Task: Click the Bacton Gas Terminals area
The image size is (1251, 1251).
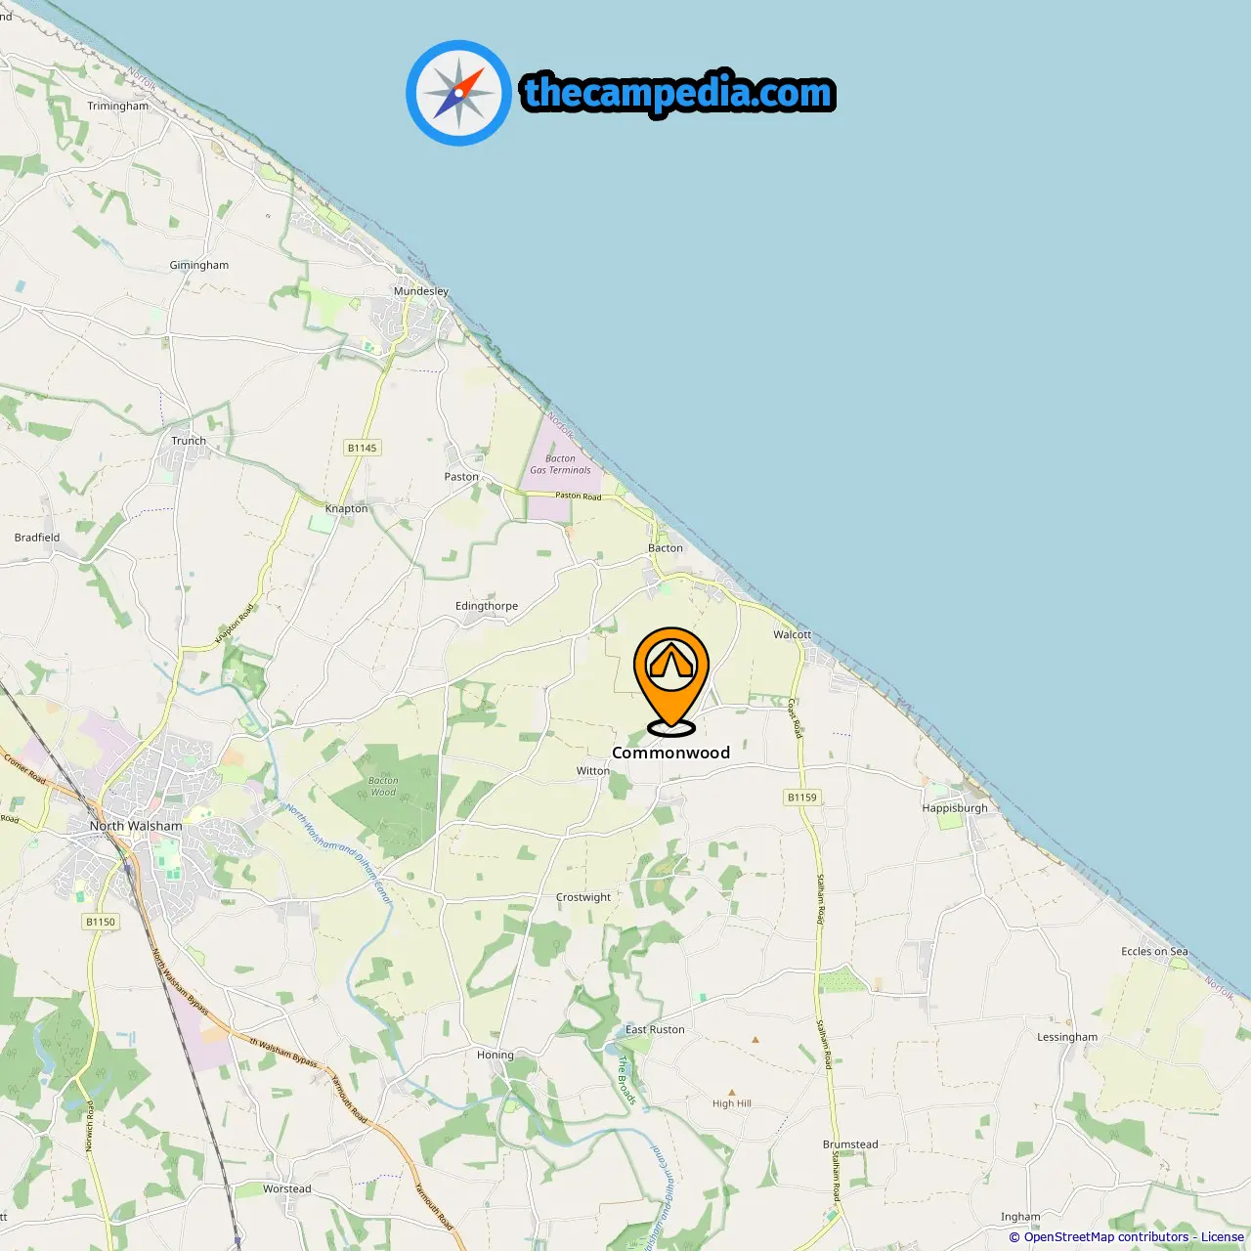Action: point(560,463)
